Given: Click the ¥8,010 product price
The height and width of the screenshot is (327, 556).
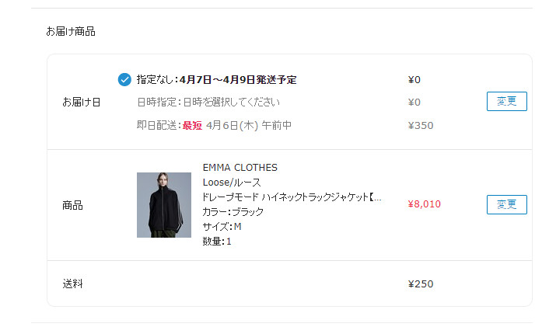Looking at the screenshot, I should pos(424,204).
